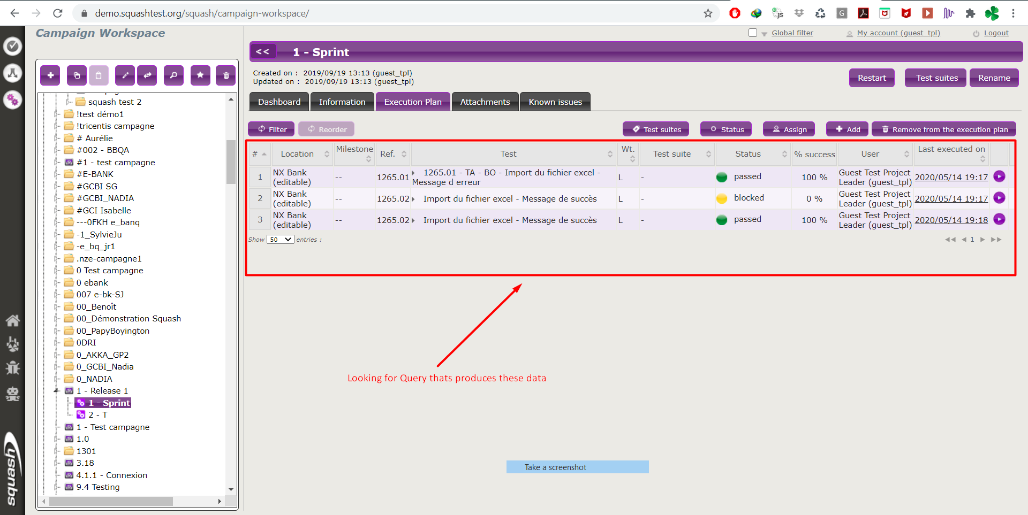
Task: Click the Restart button
Action: tap(871, 78)
